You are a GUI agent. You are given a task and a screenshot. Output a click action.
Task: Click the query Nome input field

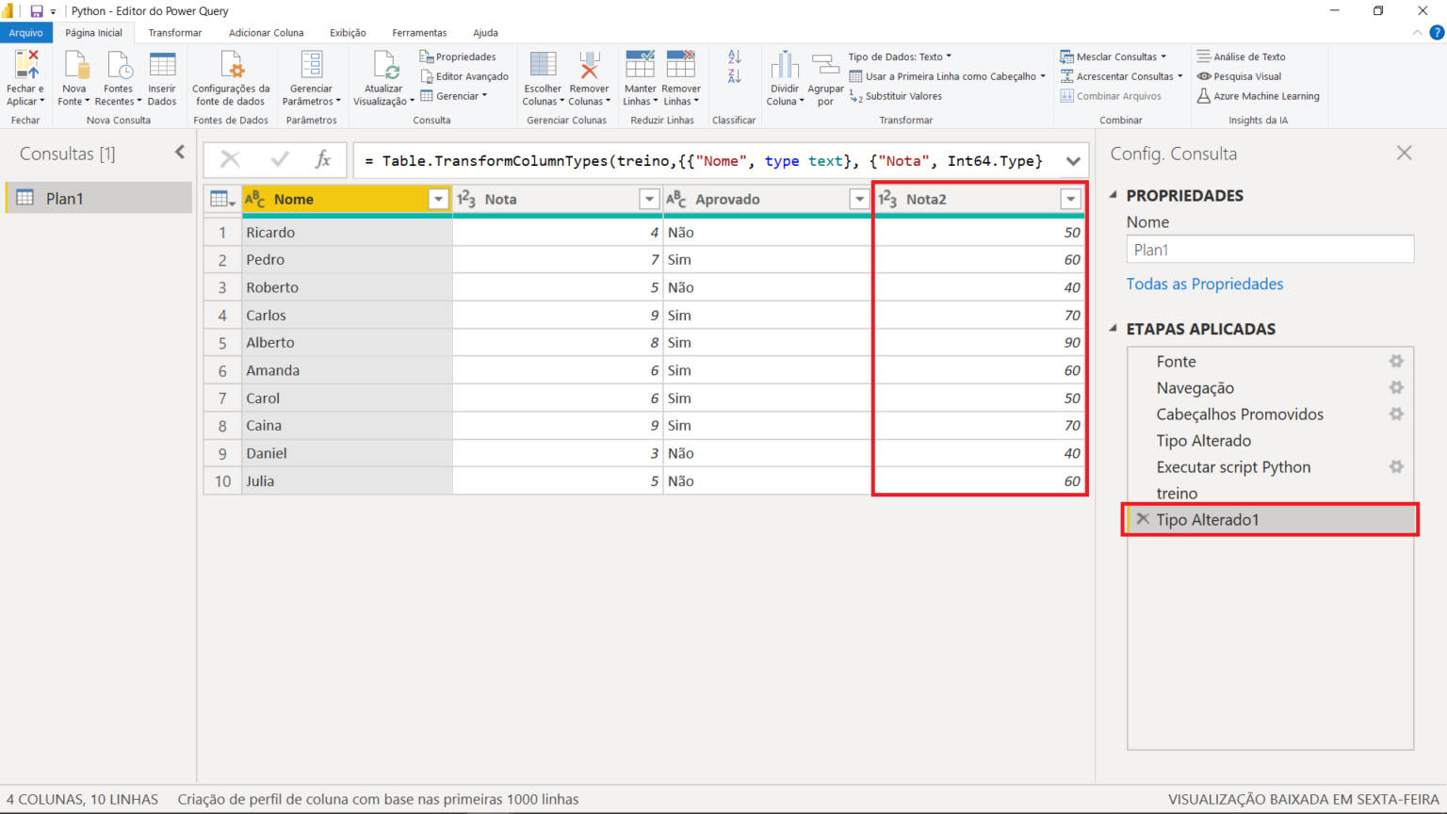1270,250
